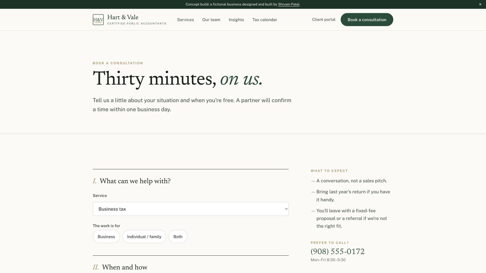Click the 'BOOK A CONSULTATION' eyebrow text
Image resolution: width=486 pixels, height=273 pixels.
[x=118, y=63]
